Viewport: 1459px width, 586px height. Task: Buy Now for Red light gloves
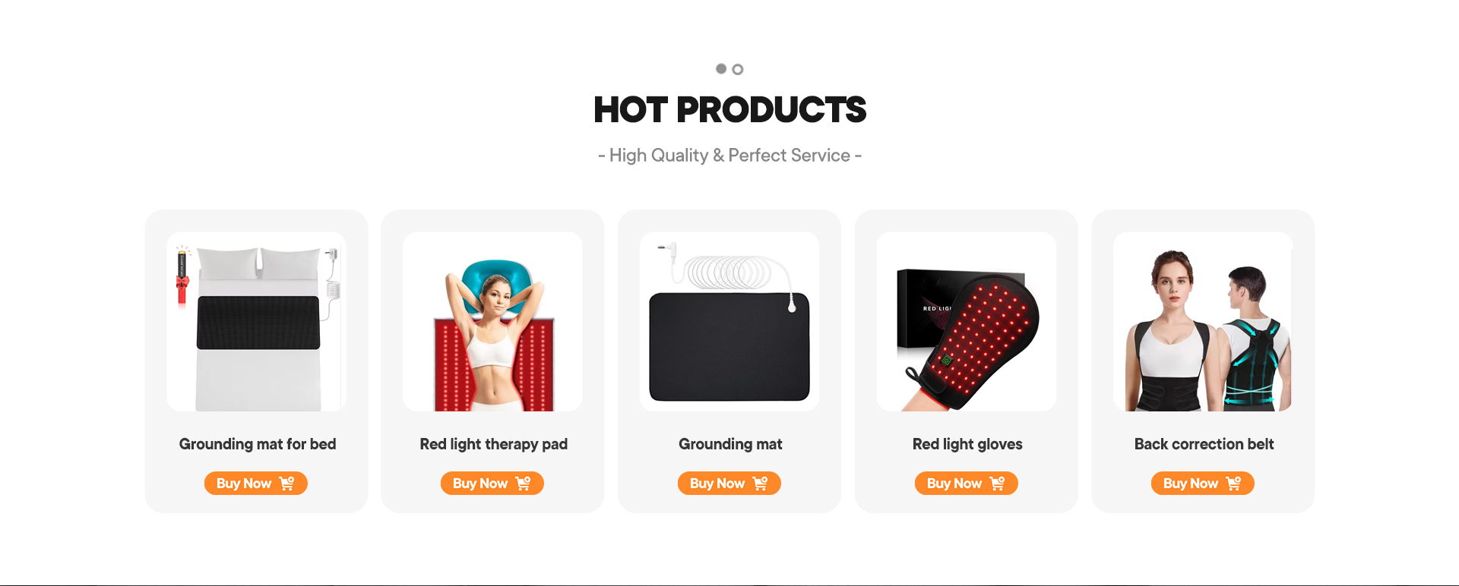point(967,484)
